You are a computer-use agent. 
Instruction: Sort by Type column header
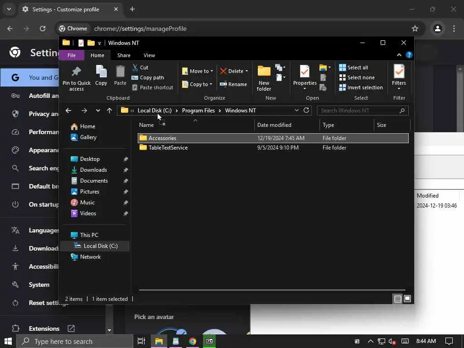tap(347, 125)
